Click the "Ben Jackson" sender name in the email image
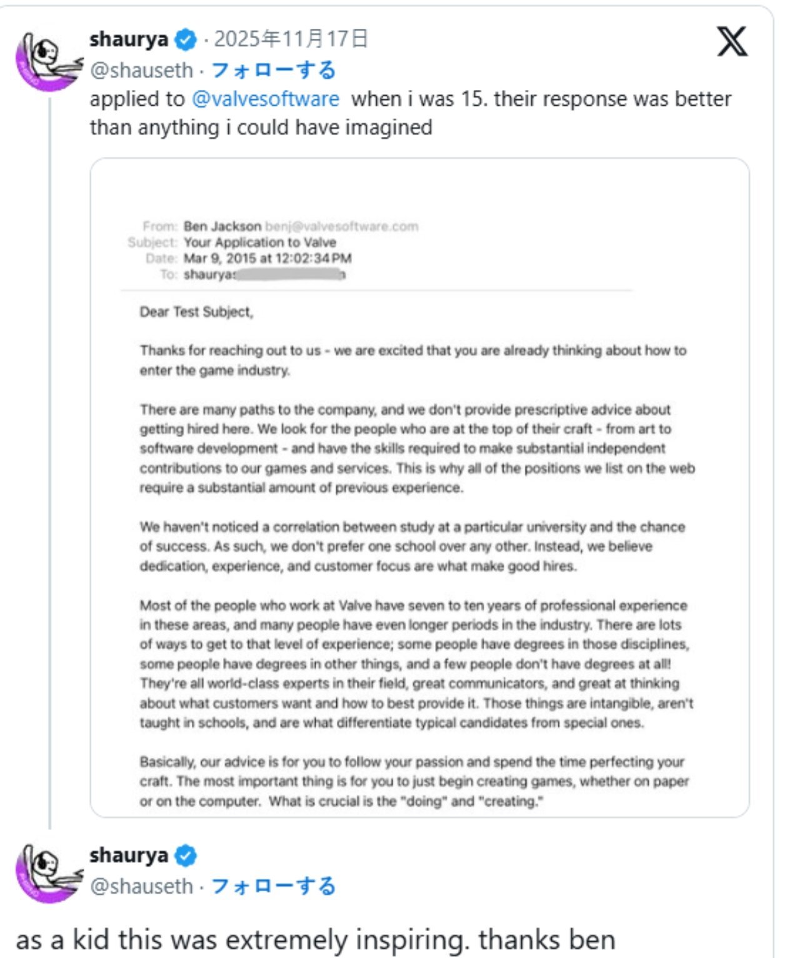The height and width of the screenshot is (958, 790). (222, 226)
